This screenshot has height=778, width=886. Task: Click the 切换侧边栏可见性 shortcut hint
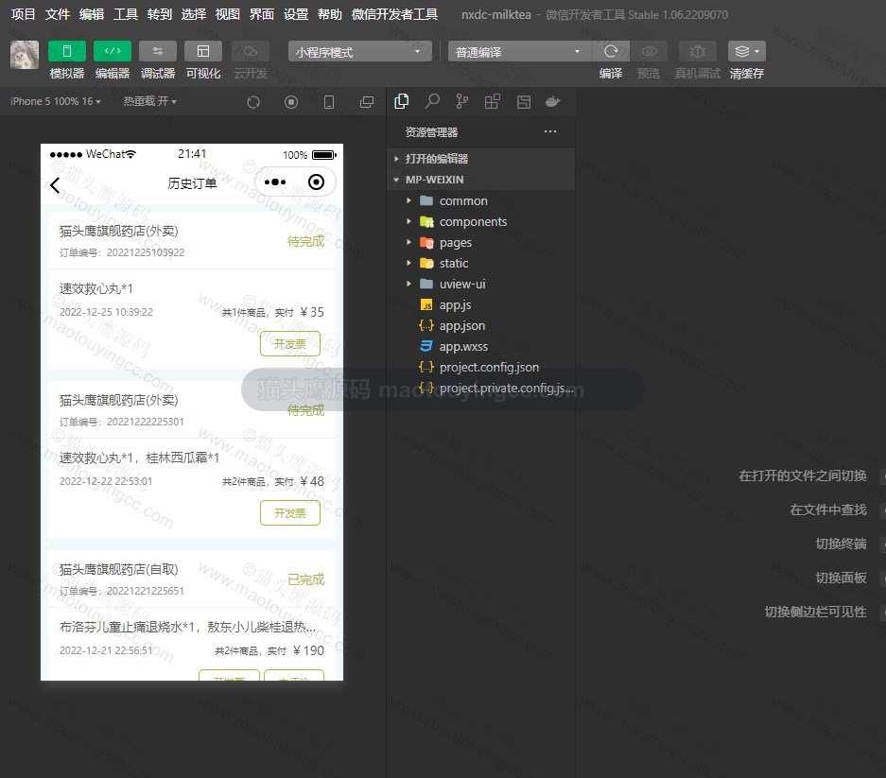[815, 612]
